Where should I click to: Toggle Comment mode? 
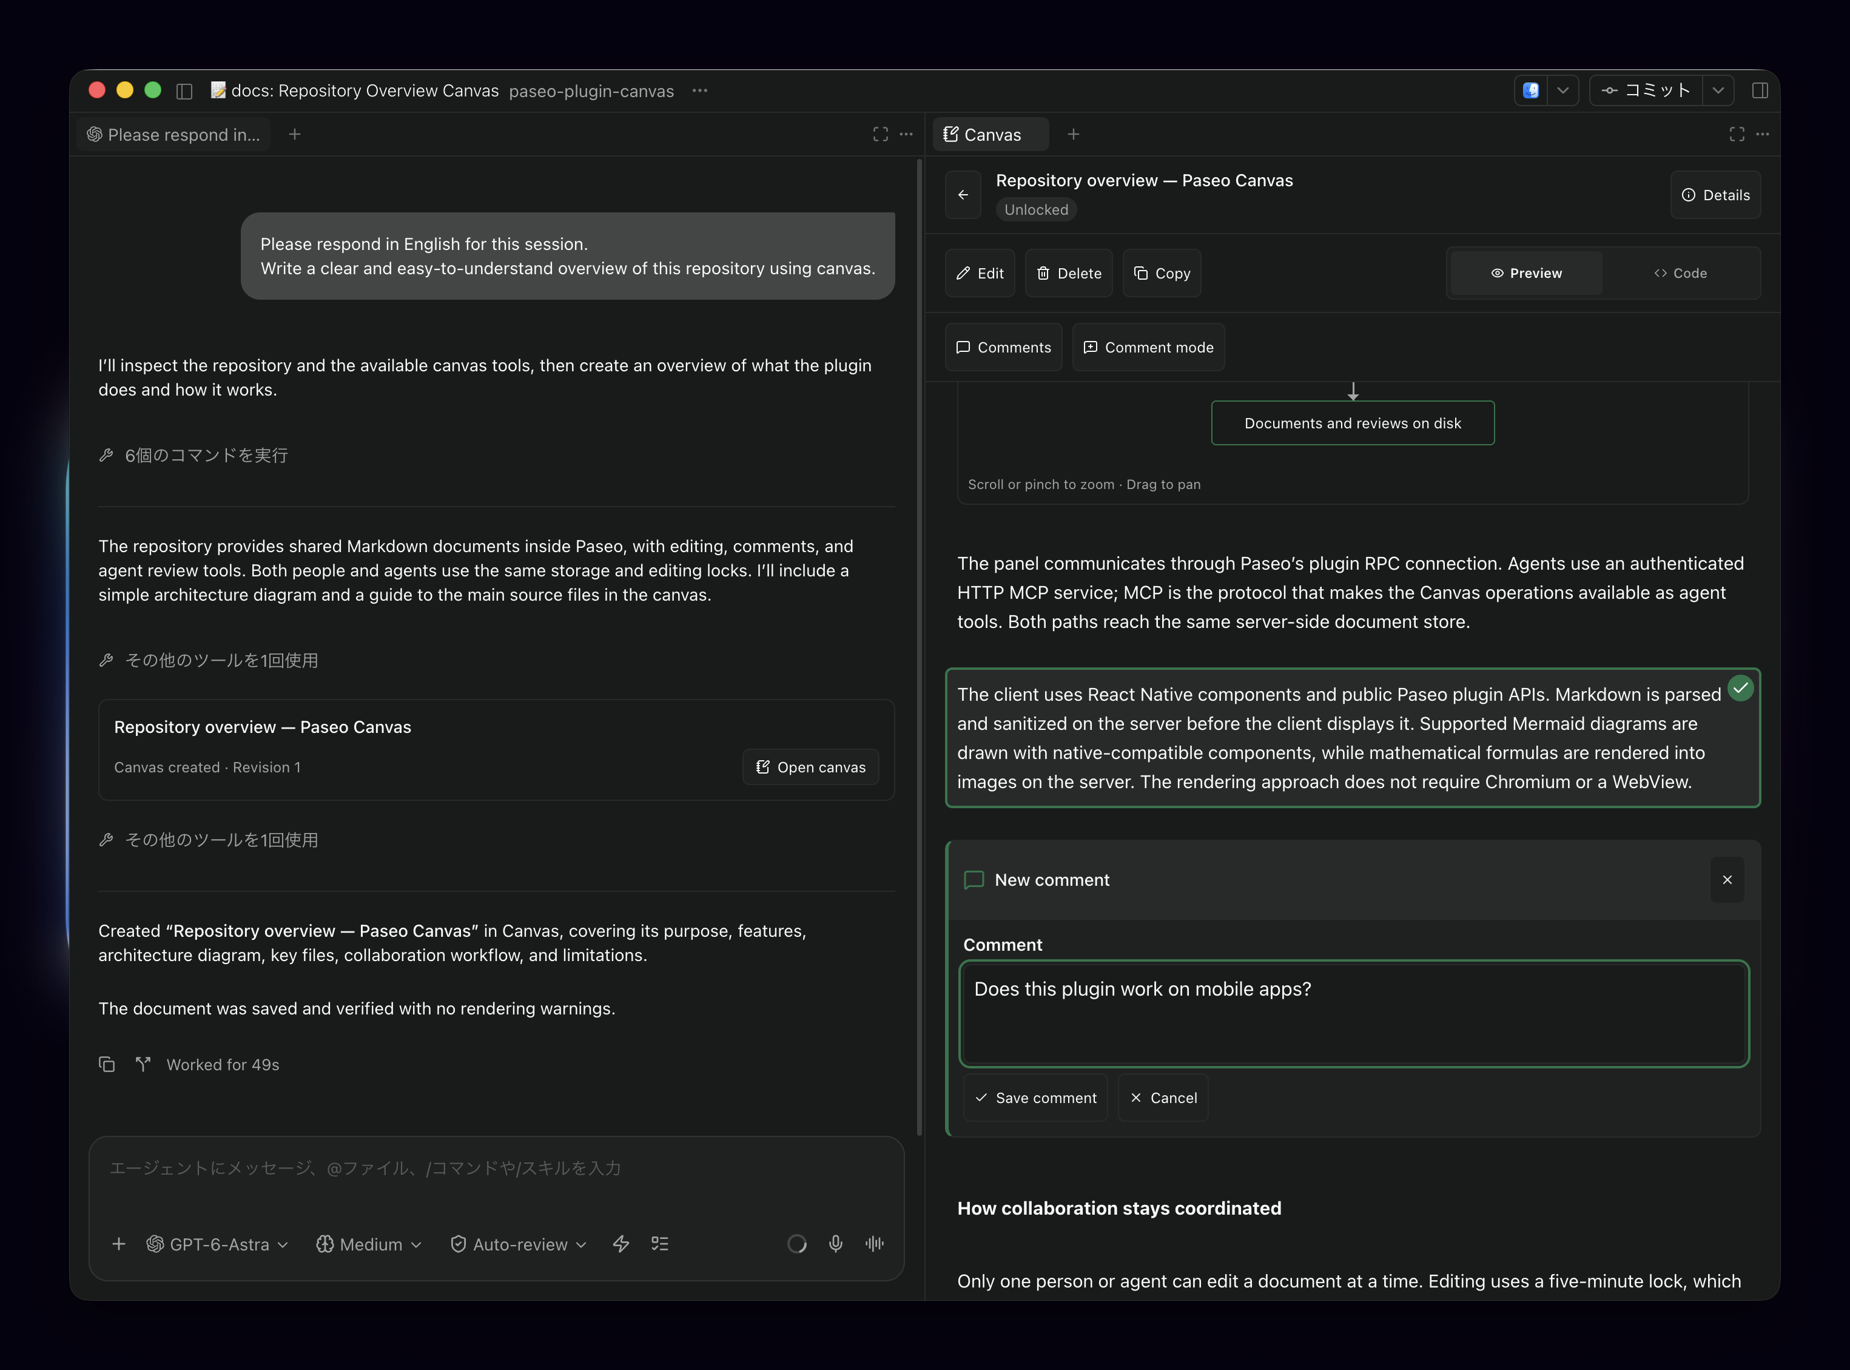click(1148, 346)
